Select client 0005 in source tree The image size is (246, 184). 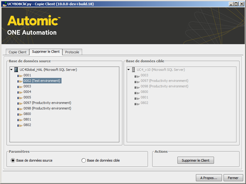(27, 97)
